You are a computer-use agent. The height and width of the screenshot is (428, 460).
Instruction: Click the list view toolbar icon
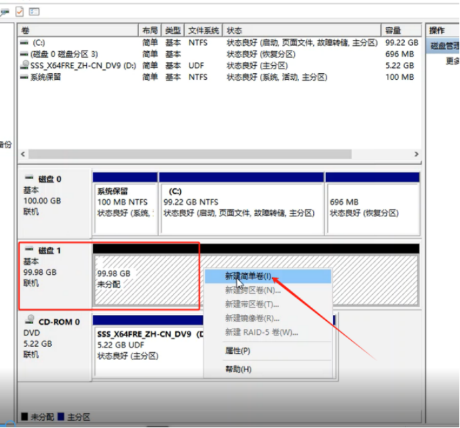point(34,12)
